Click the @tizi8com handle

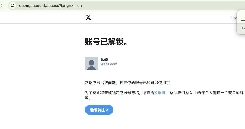pyautogui.click(x=109, y=64)
